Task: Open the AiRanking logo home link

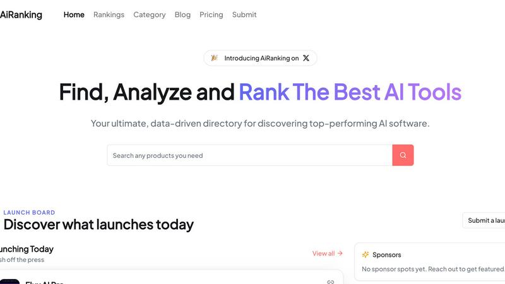Action: click(x=21, y=15)
